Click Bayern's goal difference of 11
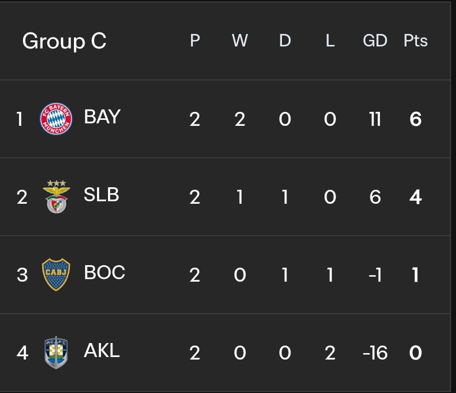Viewport: 456px width, 393px height. 375,119
